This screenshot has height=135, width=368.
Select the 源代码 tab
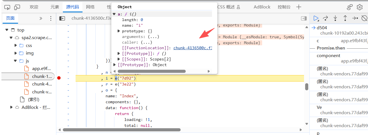click(72, 7)
